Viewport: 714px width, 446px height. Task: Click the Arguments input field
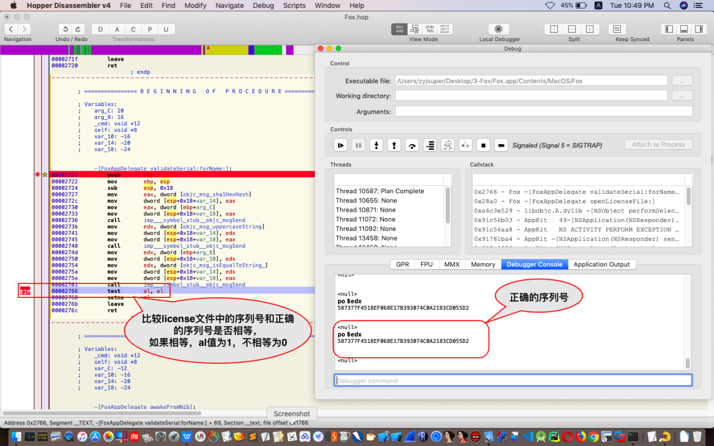coord(544,111)
